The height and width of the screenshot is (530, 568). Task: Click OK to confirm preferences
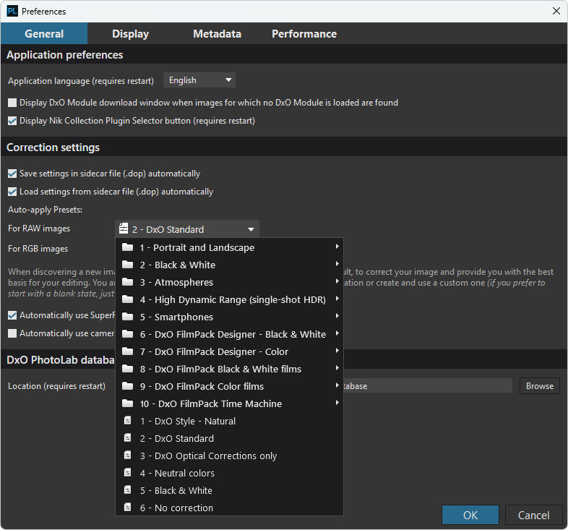[470, 515]
